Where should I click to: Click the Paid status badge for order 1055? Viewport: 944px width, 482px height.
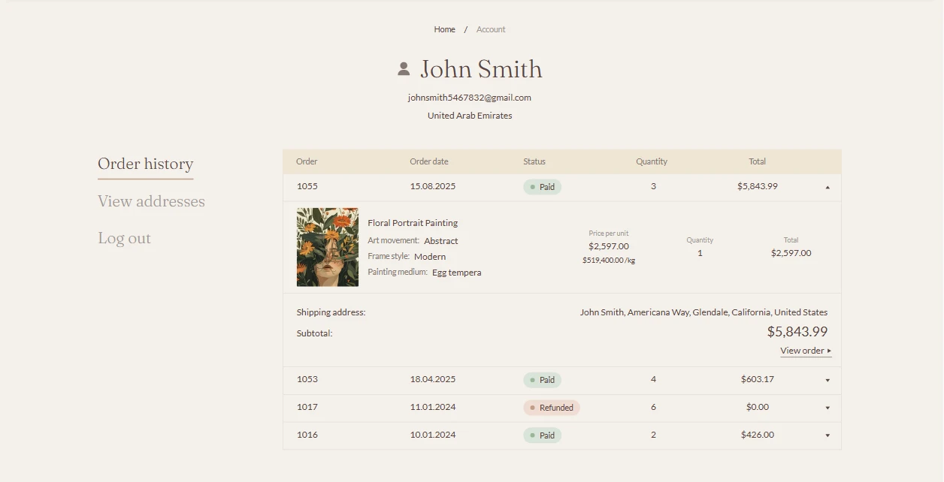pyautogui.click(x=543, y=187)
